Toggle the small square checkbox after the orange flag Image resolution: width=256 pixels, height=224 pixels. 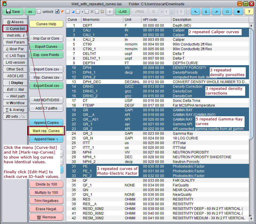(67, 12)
